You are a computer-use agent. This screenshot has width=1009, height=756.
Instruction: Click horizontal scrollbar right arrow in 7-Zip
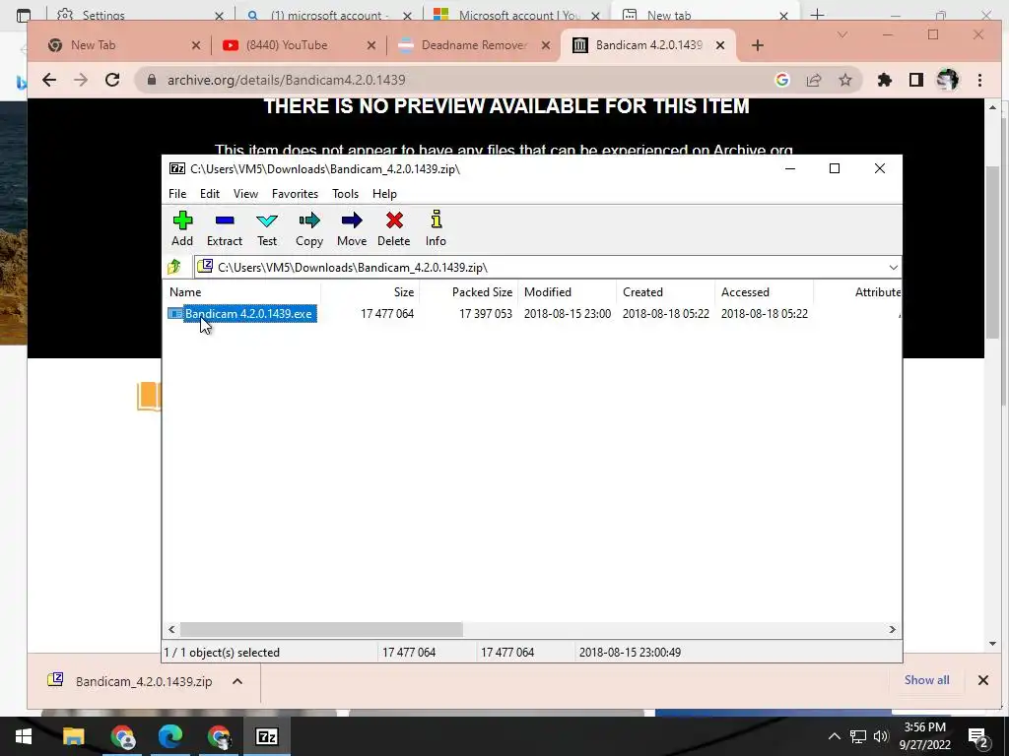[893, 629]
